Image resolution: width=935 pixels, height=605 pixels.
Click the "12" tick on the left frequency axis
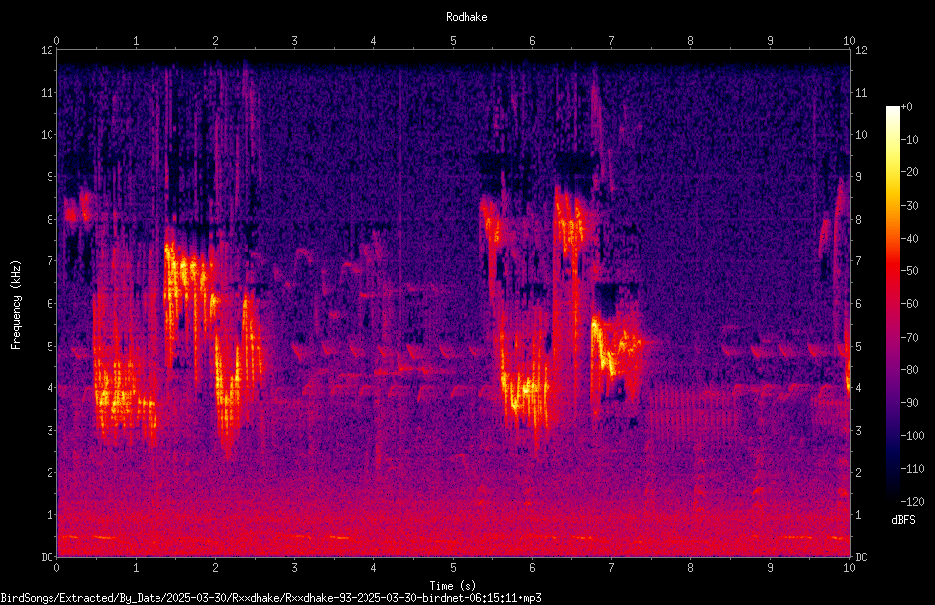pos(48,50)
